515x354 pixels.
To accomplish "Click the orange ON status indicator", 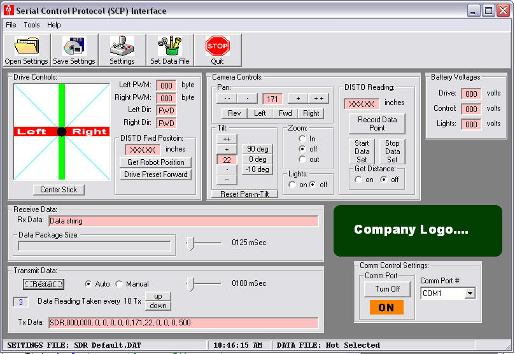I will [x=386, y=308].
